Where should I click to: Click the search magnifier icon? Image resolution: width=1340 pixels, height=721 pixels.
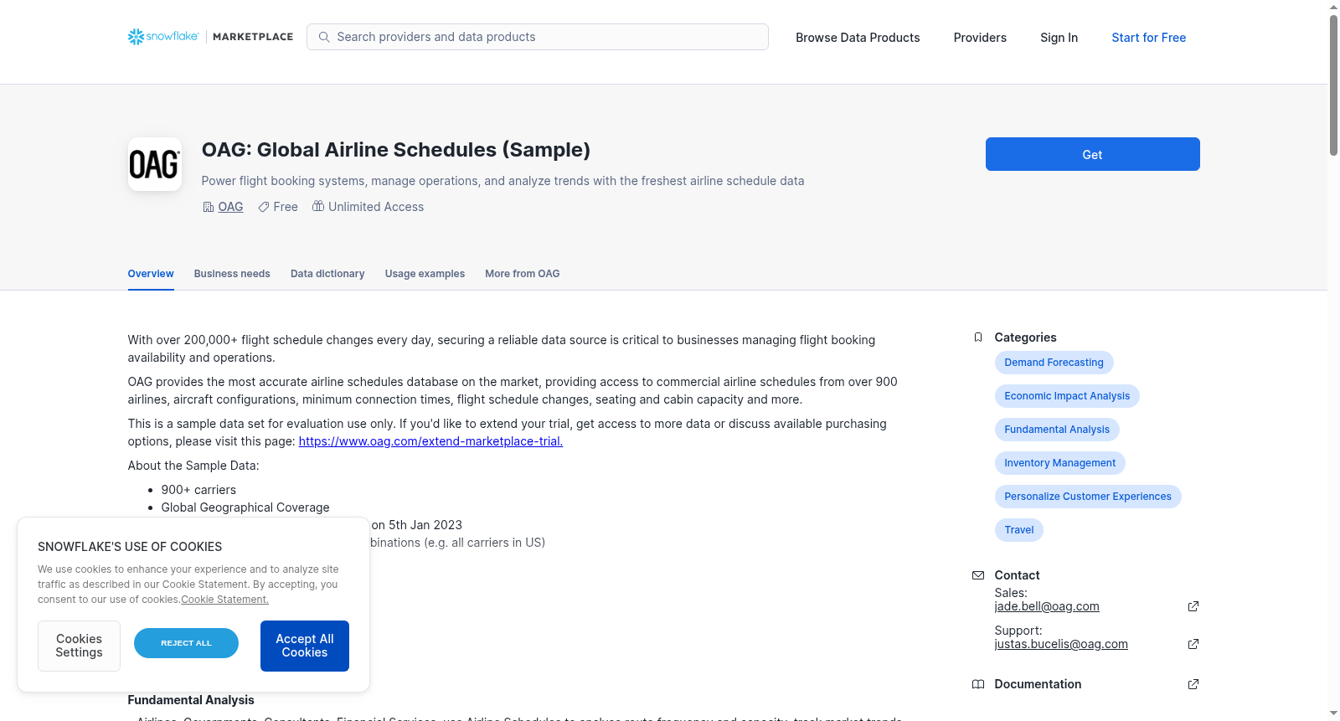324,37
